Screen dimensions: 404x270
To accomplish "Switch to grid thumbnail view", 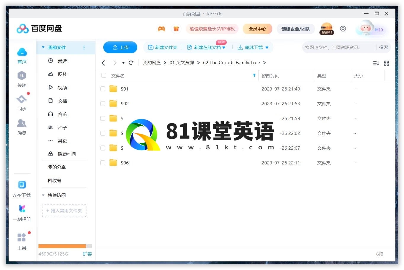I will pyautogui.click(x=387, y=63).
